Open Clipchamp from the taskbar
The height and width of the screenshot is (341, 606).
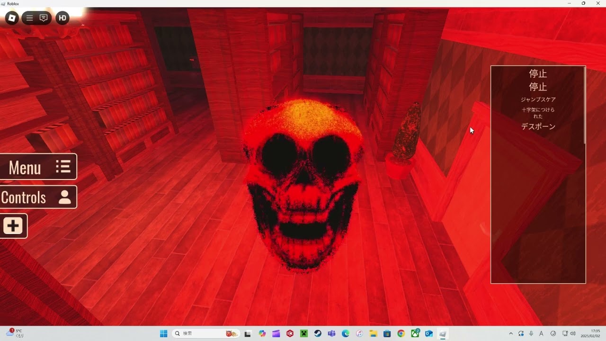[x=276, y=333]
